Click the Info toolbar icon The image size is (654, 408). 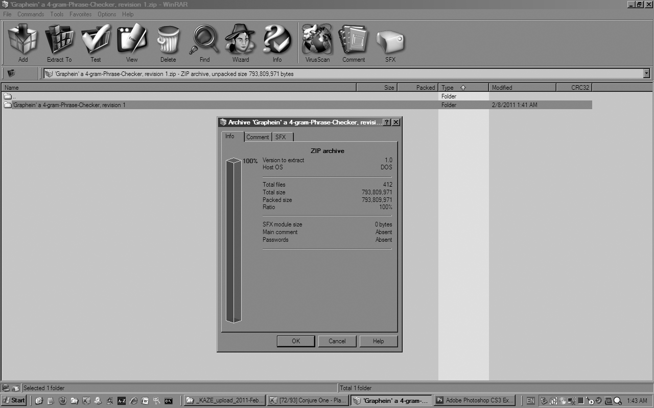[277, 43]
